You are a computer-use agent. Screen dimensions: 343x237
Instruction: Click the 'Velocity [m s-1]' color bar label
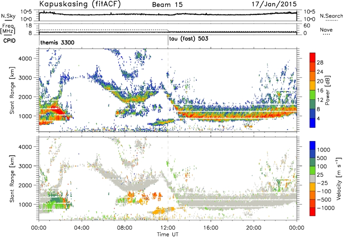tap(339, 178)
